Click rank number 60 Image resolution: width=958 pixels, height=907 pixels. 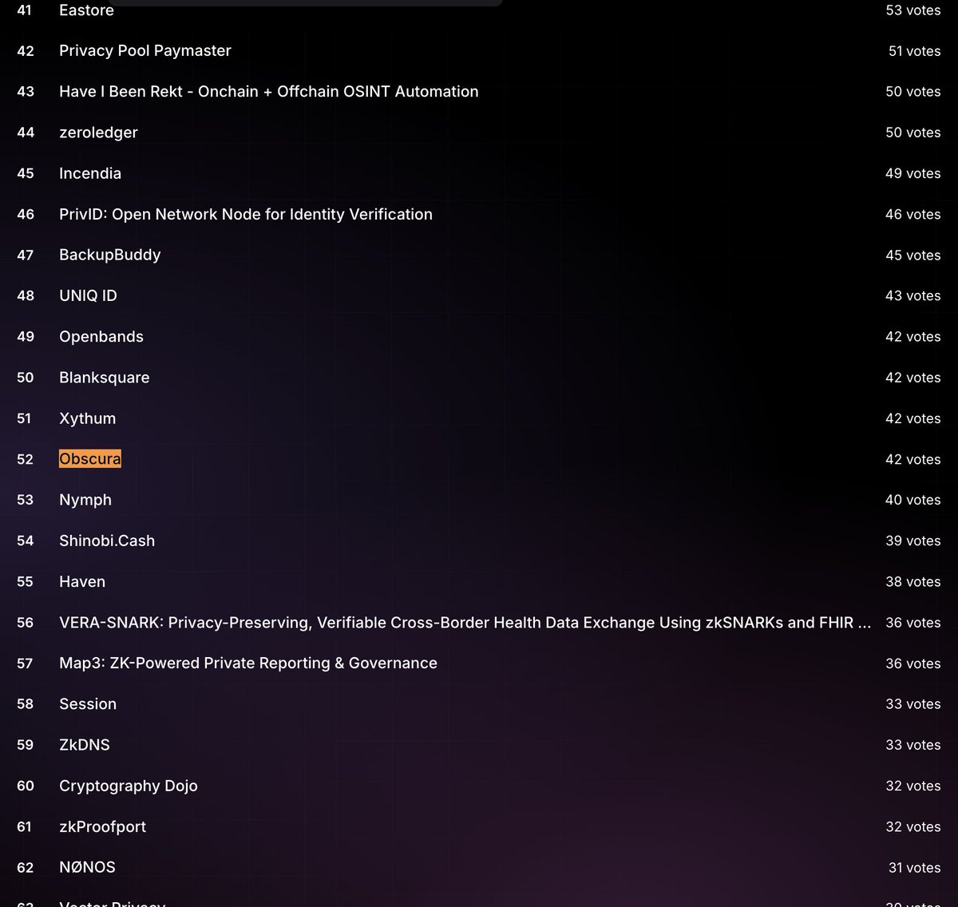pos(26,786)
